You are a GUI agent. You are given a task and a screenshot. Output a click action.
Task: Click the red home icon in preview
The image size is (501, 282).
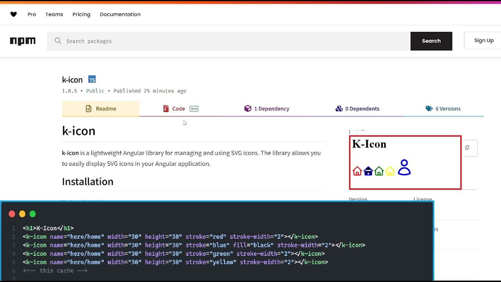(x=357, y=171)
